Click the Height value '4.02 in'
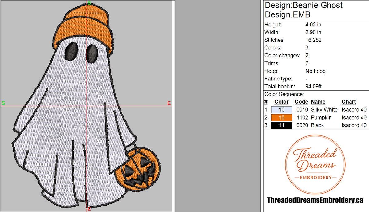369x212 pixels. pyautogui.click(x=313, y=25)
